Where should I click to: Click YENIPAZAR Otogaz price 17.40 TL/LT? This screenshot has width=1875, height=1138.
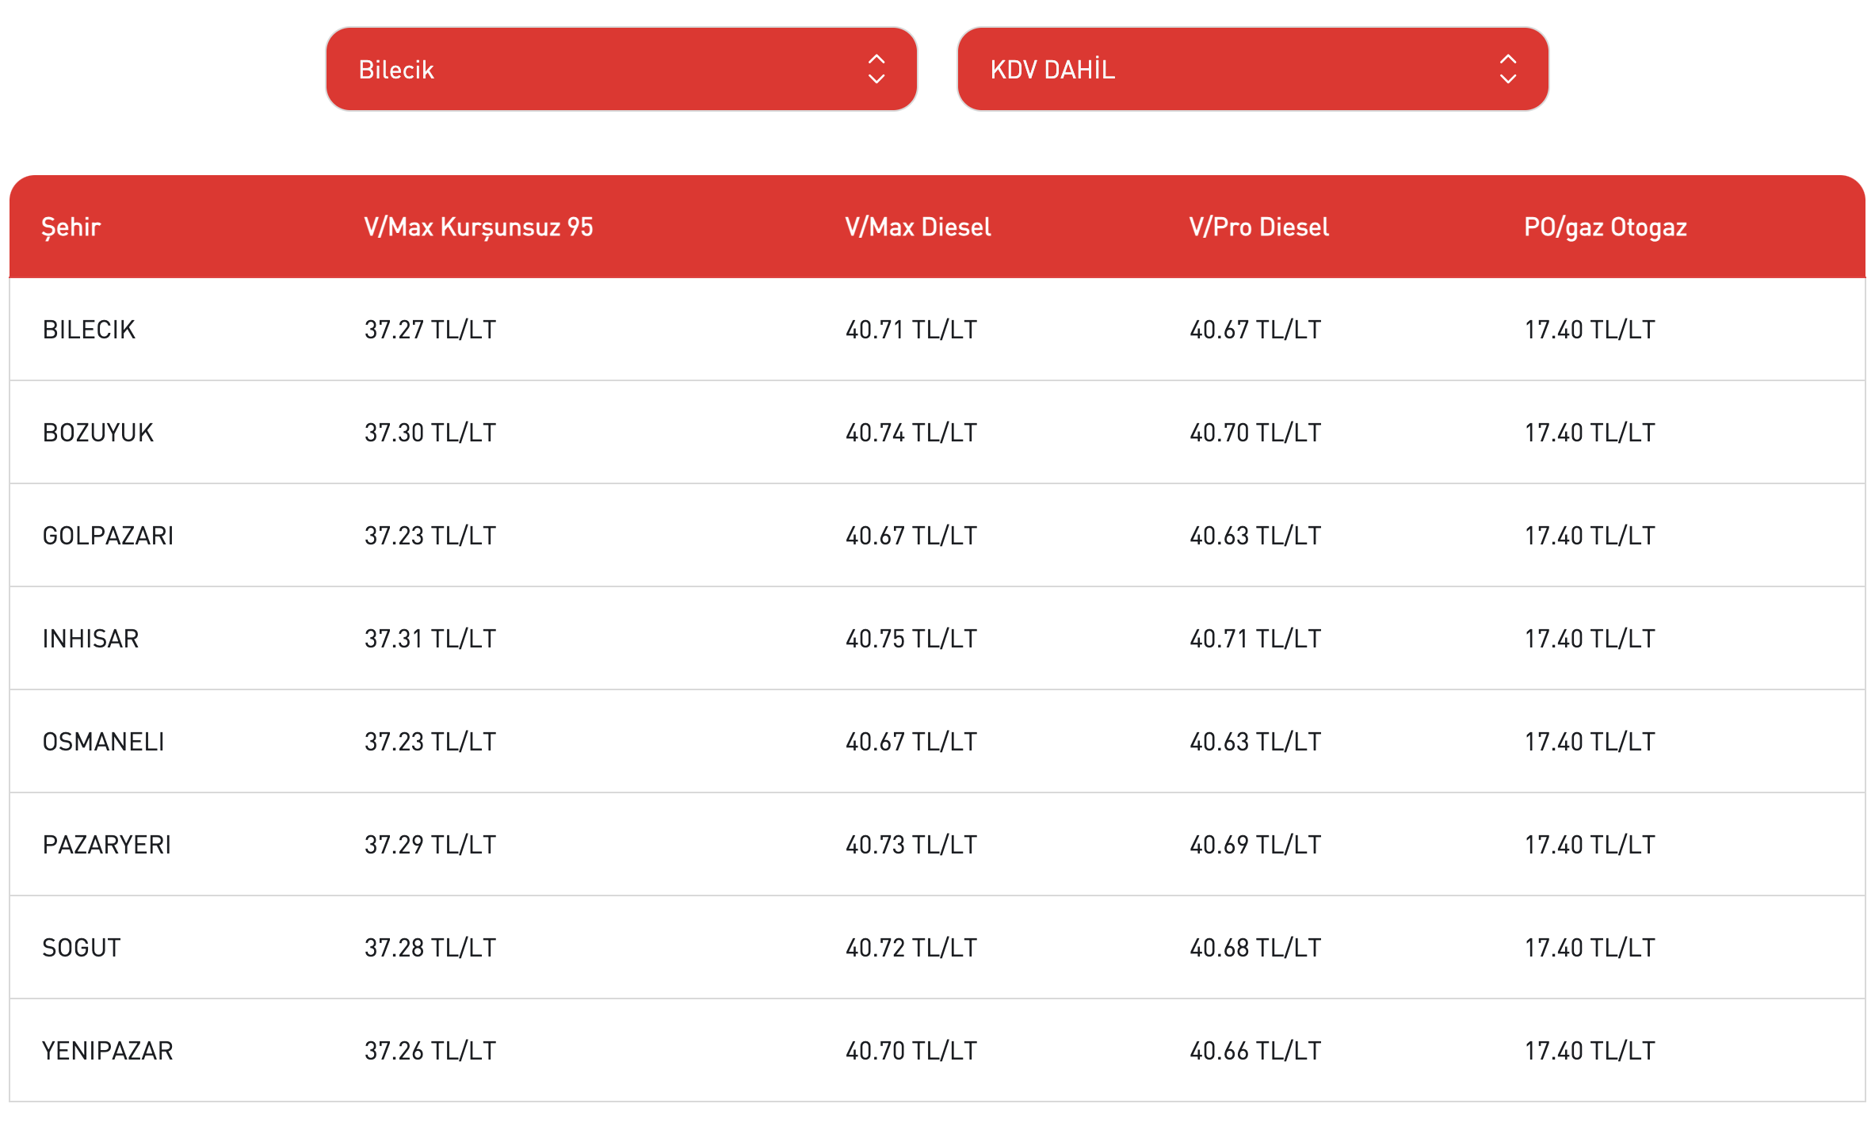(1590, 1051)
